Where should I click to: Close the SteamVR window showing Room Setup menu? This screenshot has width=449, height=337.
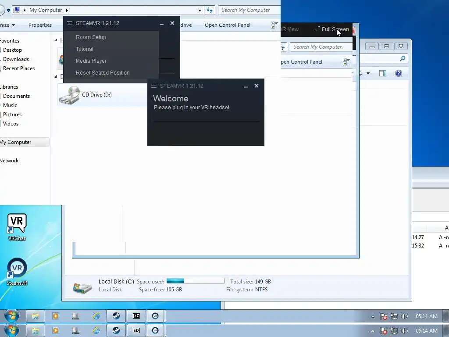click(x=172, y=23)
